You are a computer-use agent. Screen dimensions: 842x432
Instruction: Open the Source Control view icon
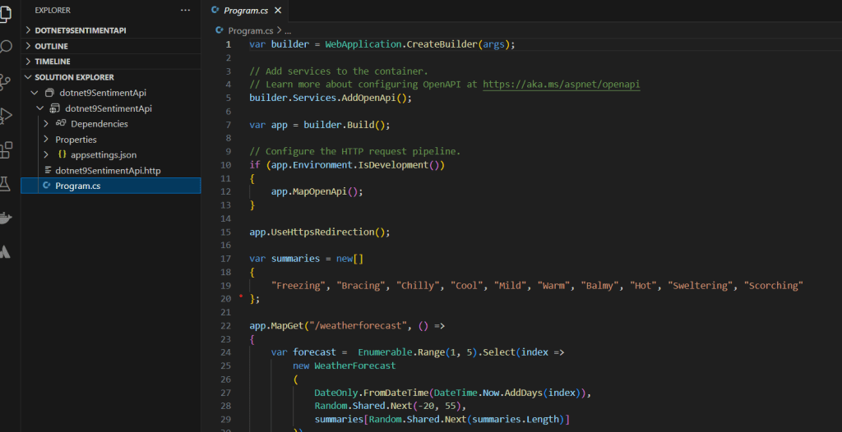5,81
